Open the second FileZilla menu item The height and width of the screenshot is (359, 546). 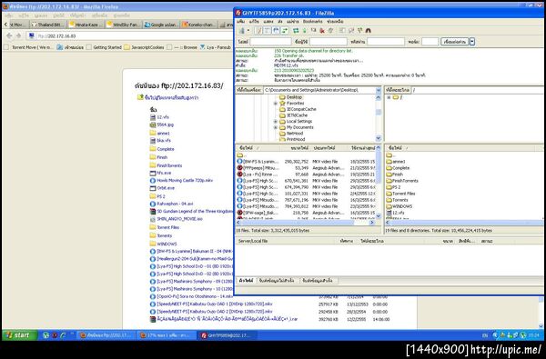254,22
